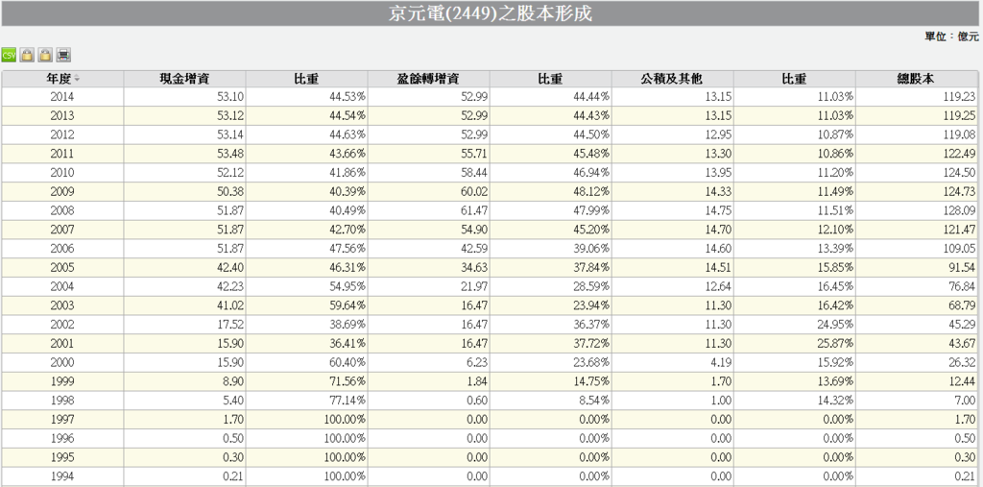Select the 2012 year cell
This screenshot has height=487, width=983.
[62, 134]
